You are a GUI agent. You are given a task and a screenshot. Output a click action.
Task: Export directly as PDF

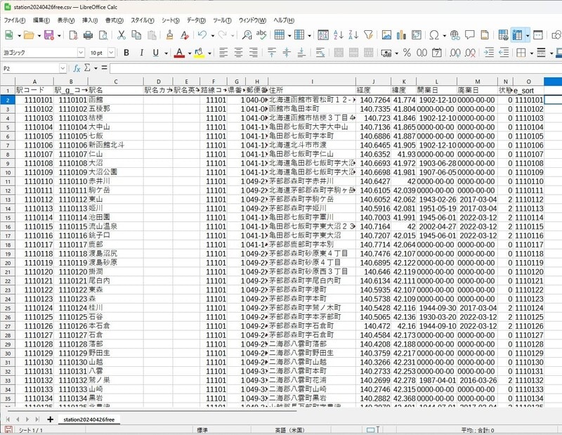tap(73, 34)
